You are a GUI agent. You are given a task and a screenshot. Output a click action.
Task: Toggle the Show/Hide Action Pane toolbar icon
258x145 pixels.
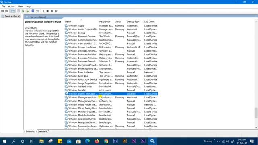point(37,11)
